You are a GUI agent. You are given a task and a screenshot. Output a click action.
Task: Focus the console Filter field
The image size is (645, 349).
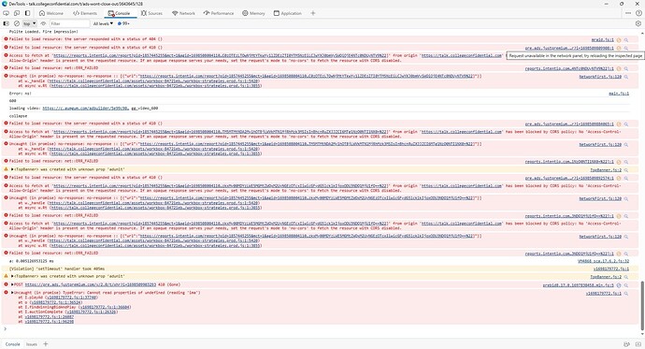[69, 23]
